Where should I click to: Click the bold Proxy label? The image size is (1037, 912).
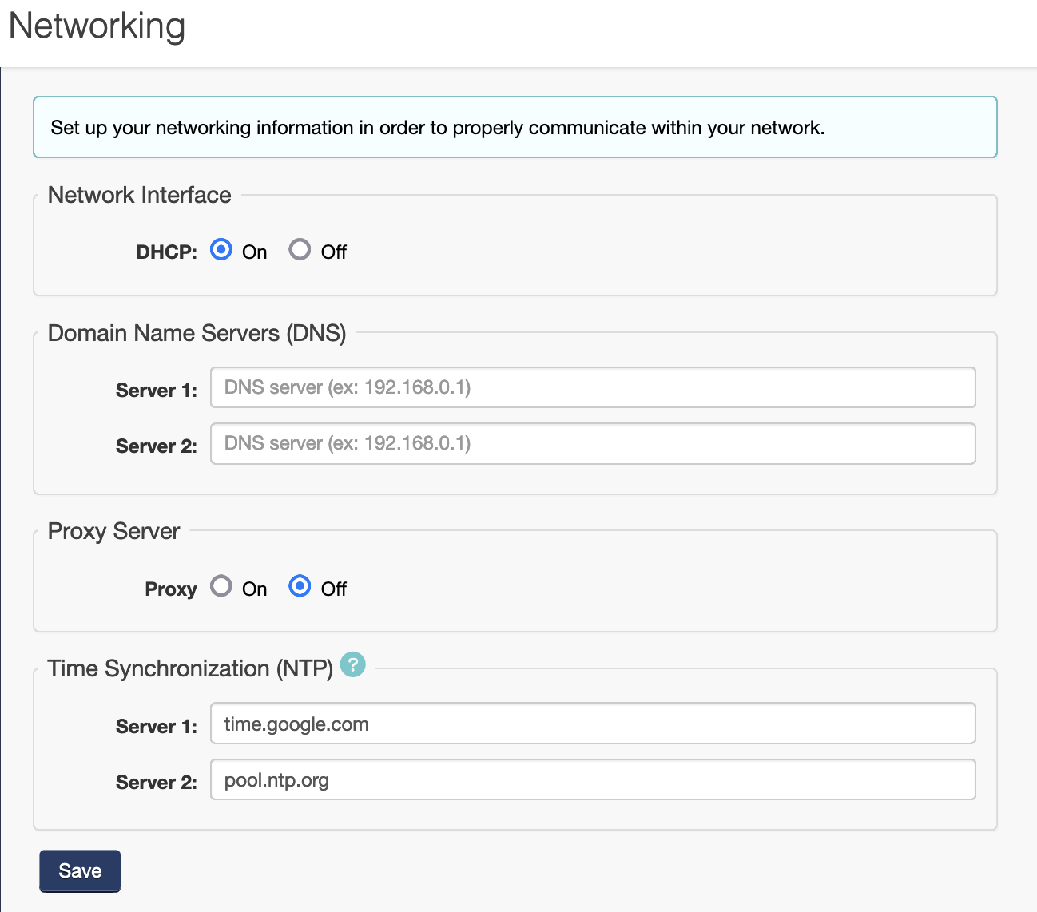pos(170,589)
